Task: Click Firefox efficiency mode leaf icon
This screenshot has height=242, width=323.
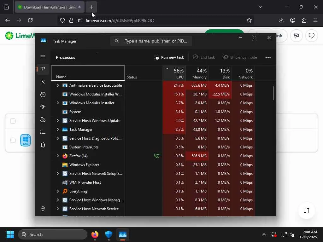Action: [x=157, y=156]
